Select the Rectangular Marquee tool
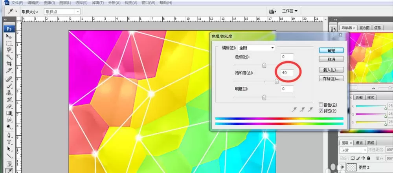Image resolution: width=393 pixels, height=173 pixels. (9, 43)
